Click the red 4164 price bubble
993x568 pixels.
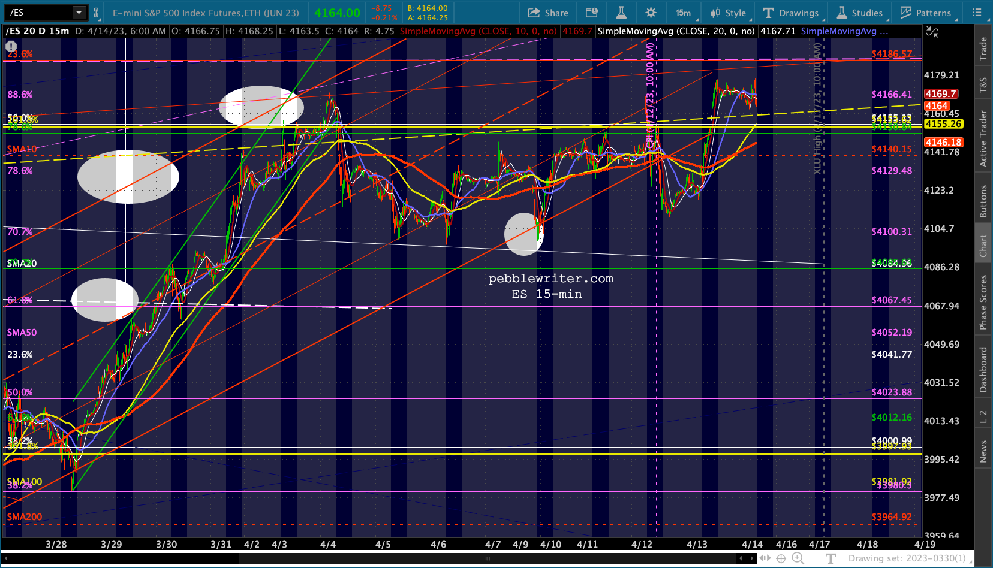tap(936, 106)
